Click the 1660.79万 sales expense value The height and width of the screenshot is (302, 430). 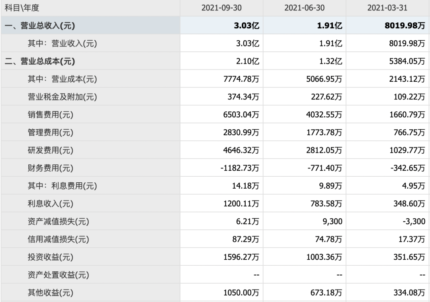(407, 114)
